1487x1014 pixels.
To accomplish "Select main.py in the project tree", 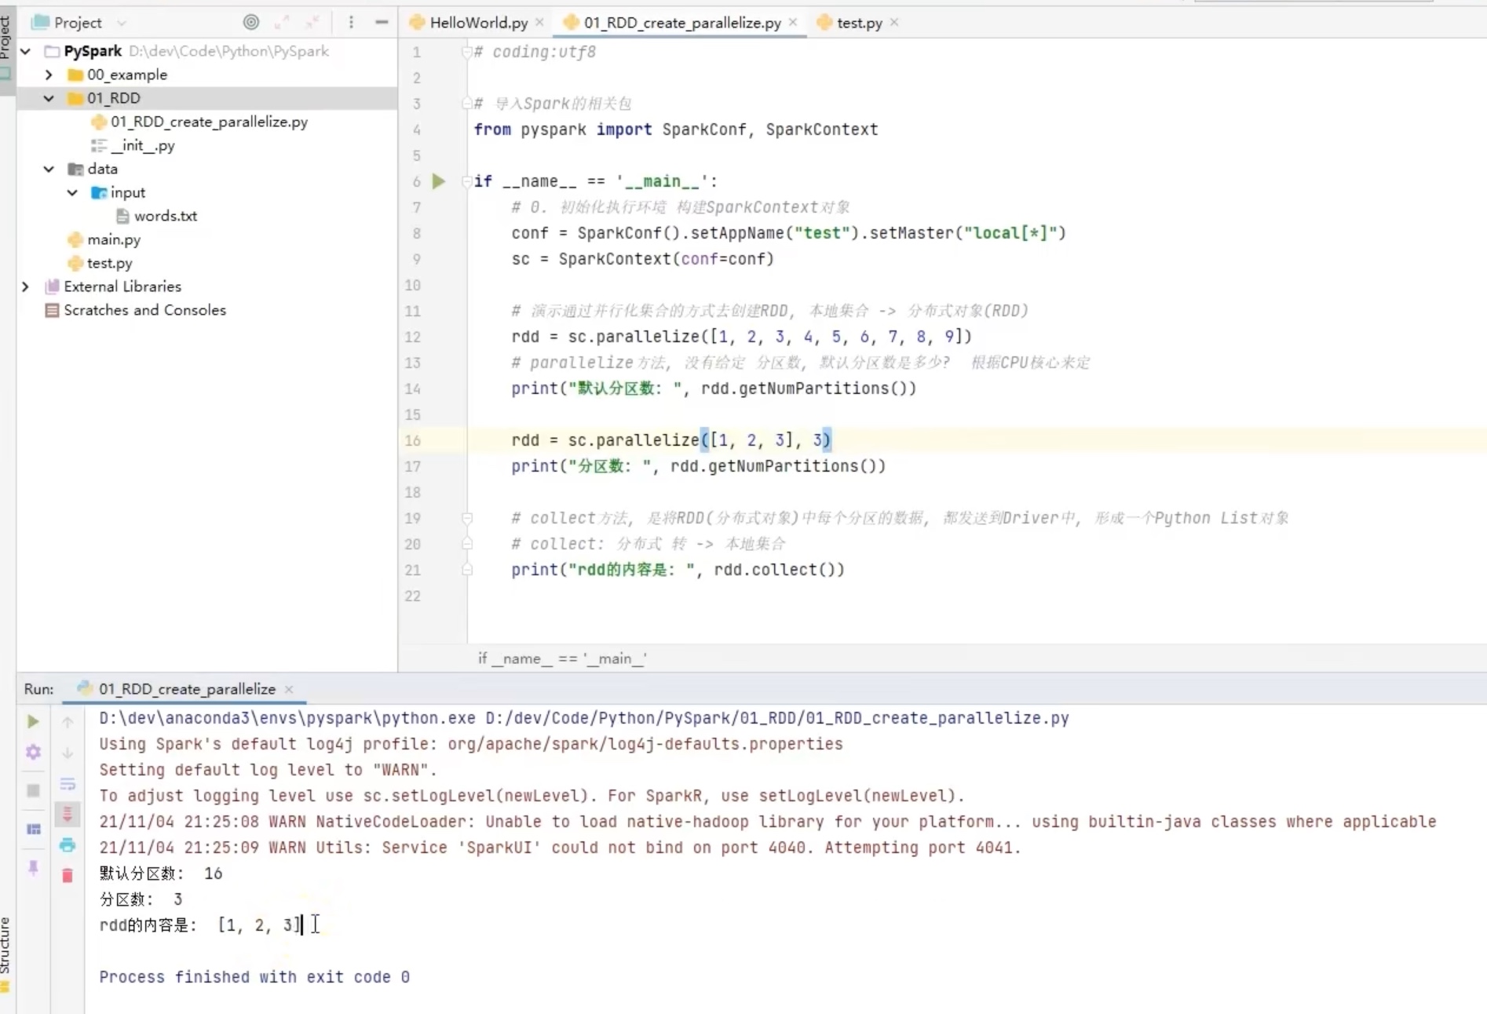I will pos(104,239).
